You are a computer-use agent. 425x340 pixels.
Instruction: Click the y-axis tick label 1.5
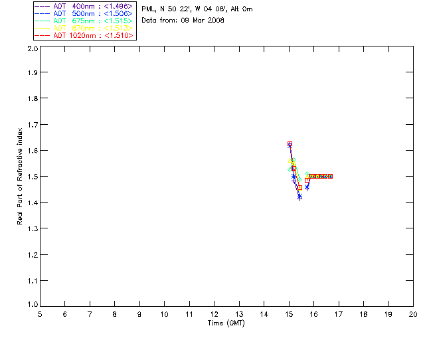(33, 177)
